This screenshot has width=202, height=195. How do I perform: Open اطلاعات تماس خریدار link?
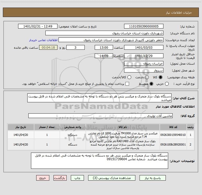point(43,40)
